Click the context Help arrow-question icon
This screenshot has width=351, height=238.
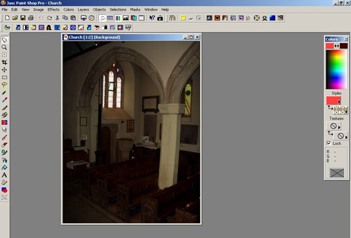pyautogui.click(x=152, y=18)
